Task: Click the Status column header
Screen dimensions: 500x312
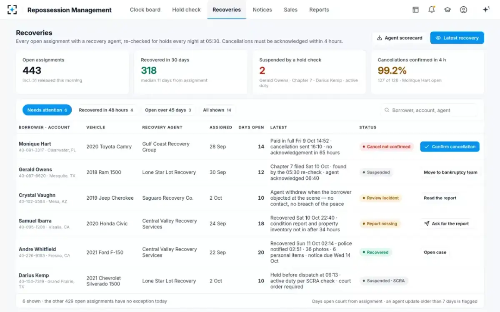Action: [x=368, y=127]
